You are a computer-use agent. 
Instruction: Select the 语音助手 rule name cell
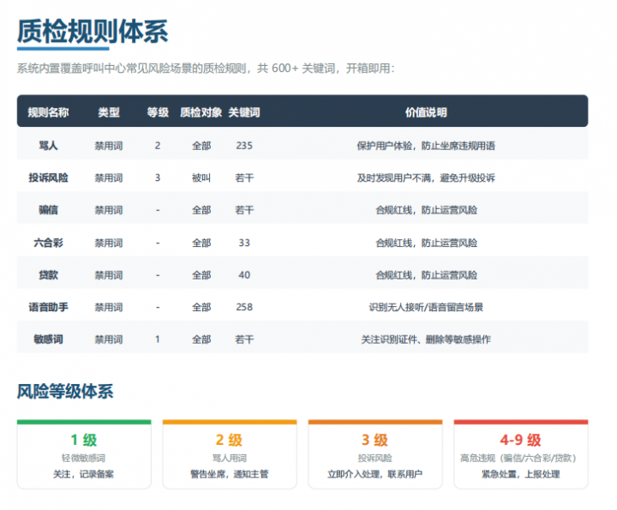tap(48, 307)
